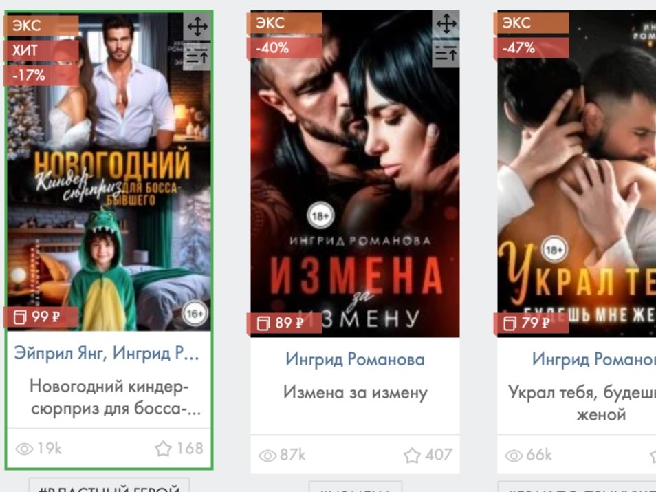Click the 79 ₽ price tag
This screenshot has width=656, height=492.
tap(531, 323)
